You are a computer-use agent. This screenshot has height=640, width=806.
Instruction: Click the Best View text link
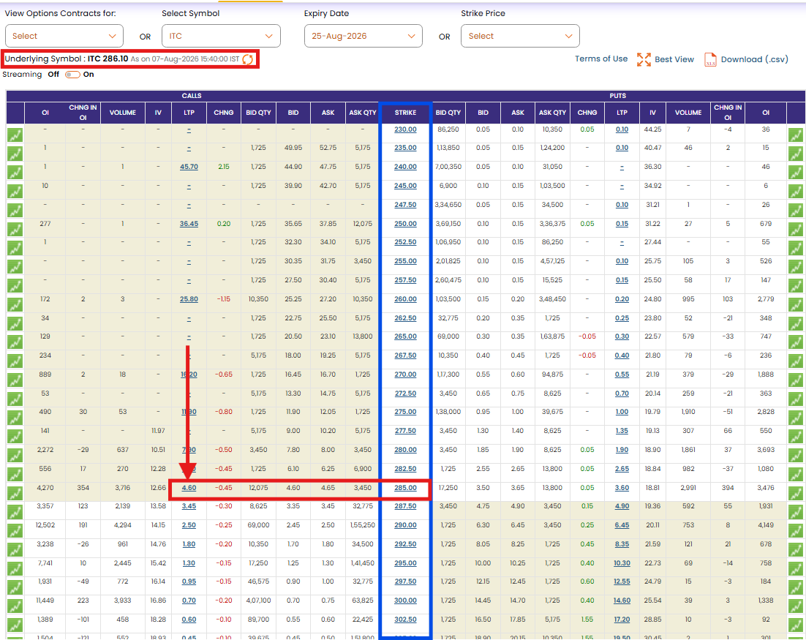[674, 60]
